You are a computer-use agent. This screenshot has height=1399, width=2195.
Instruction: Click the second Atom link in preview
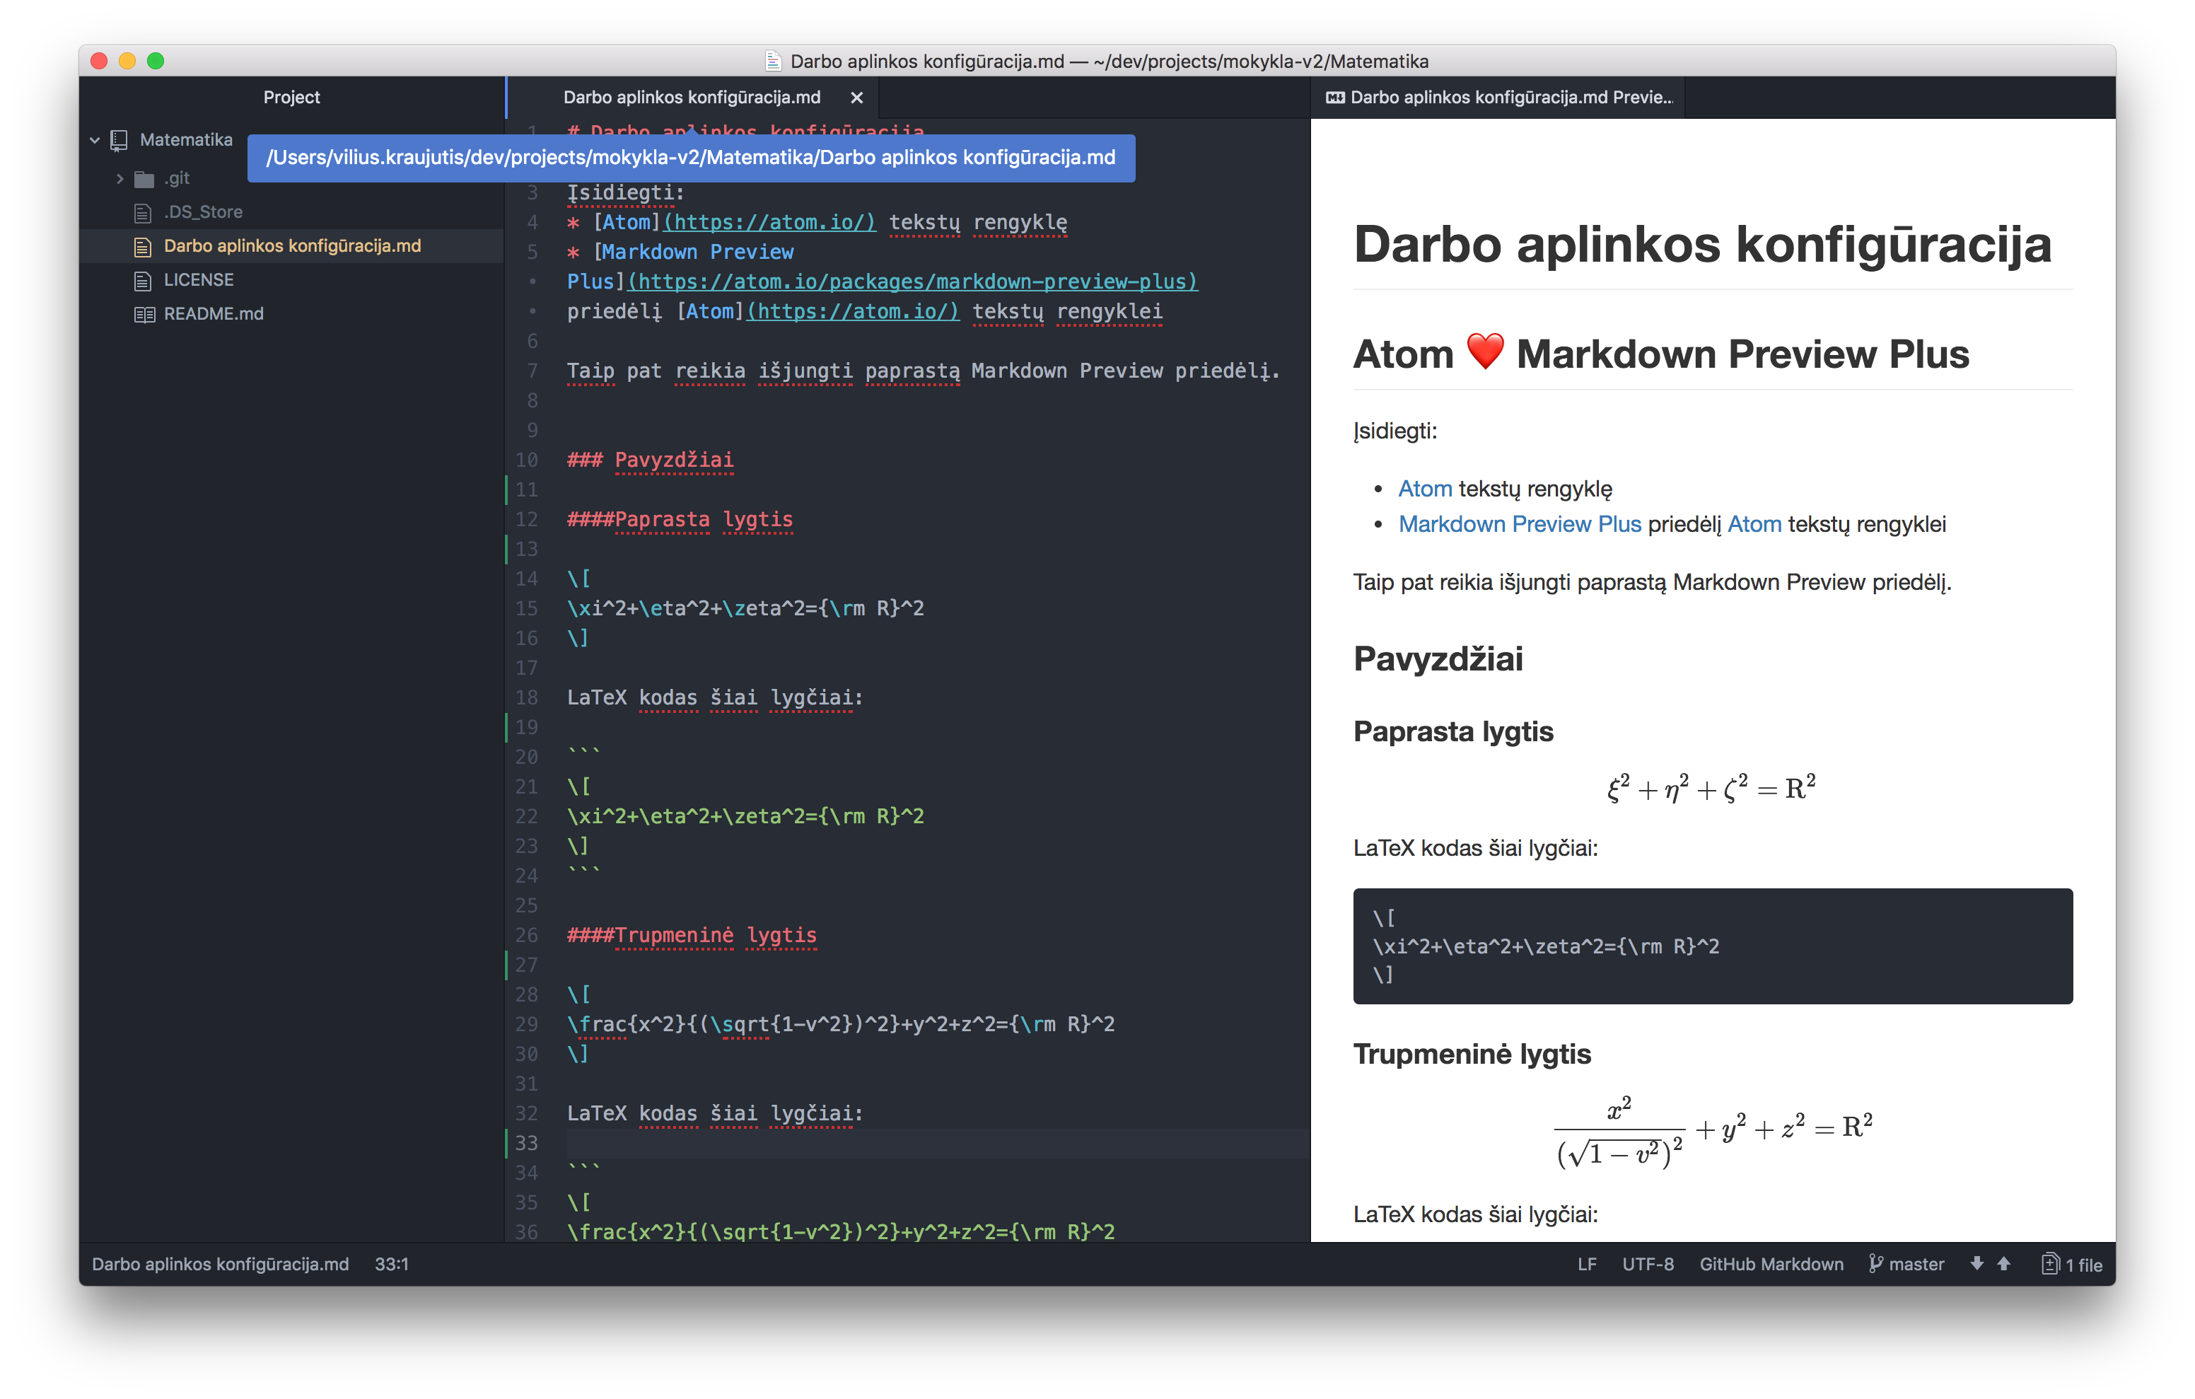[1754, 524]
